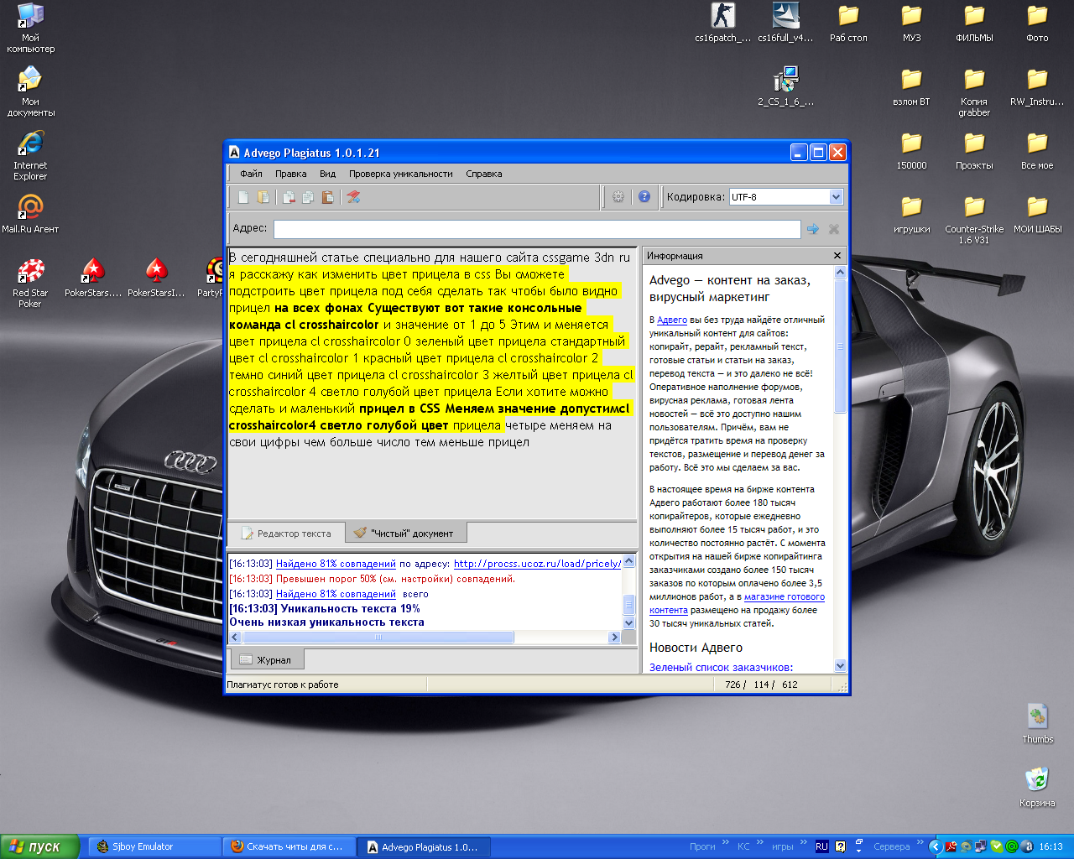
Task: Click status text 'Плагиатус готов к работе'
Action: tap(283, 685)
